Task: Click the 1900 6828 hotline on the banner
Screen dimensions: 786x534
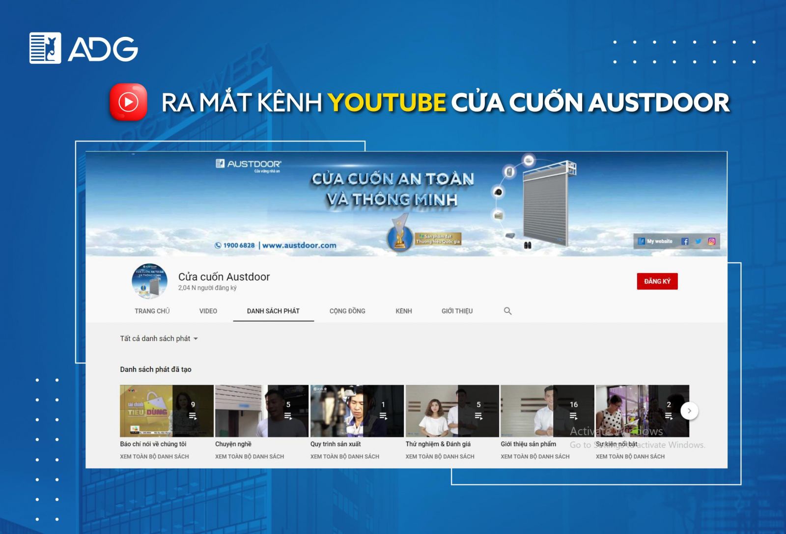Action: [x=235, y=245]
